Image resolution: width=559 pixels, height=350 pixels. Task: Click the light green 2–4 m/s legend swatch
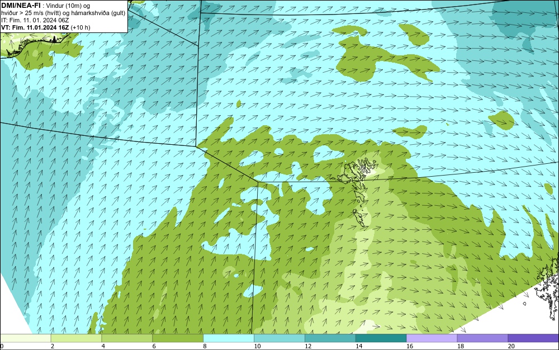[76, 338]
